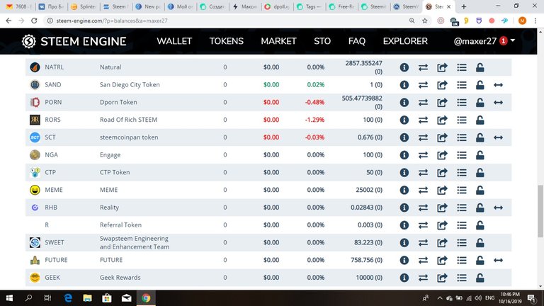The height and width of the screenshot is (306, 544).
Task: Stake Referral Token R lock icon
Action: click(x=480, y=225)
